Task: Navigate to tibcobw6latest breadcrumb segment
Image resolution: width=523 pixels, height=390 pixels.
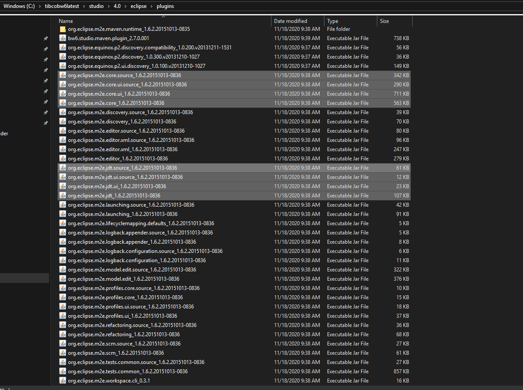Action: click(x=62, y=6)
